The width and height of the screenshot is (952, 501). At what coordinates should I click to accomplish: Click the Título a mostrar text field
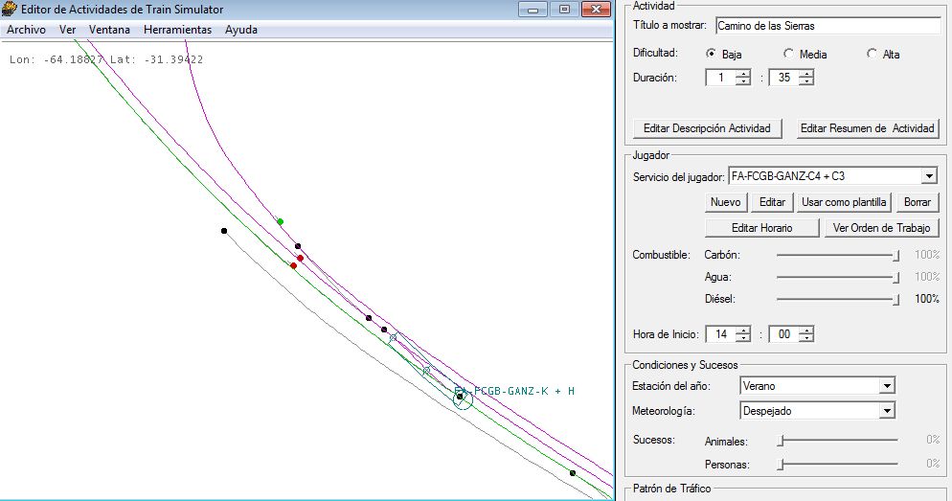827,26
